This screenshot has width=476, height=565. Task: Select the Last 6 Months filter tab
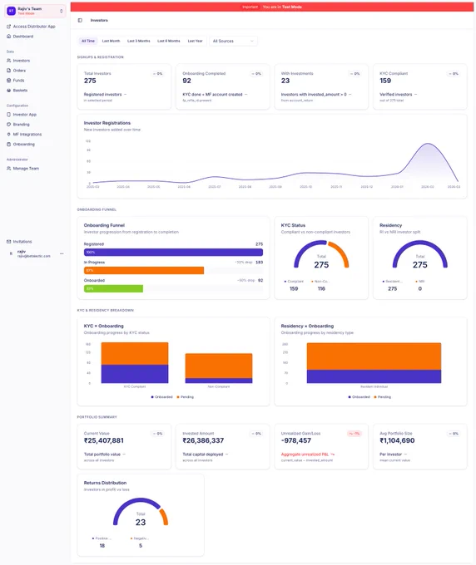[x=169, y=41]
